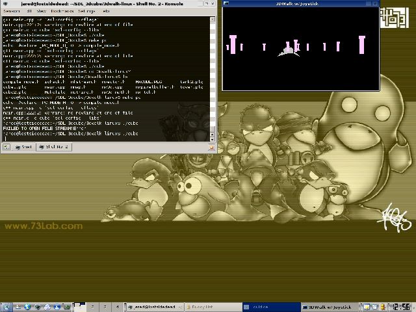Launch the terminal monitor icon in panel
The height and width of the screenshot is (312, 416).
(x=38, y=307)
